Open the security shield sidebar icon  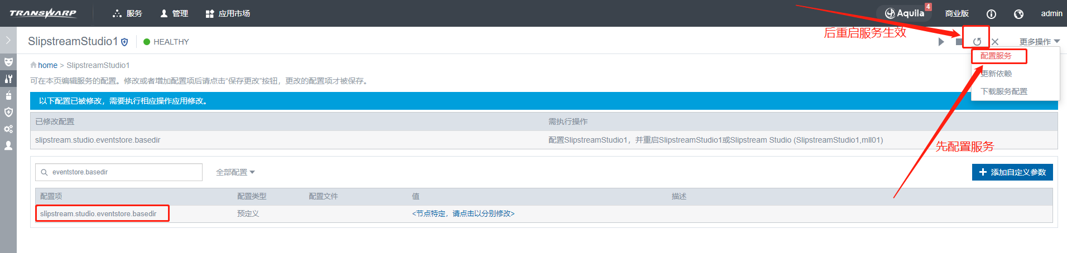(x=8, y=112)
